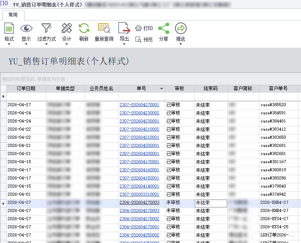Image resolution: width=301 pixels, height=243 pixels.
Task: Share the report via 分享
Action: tap(164, 32)
